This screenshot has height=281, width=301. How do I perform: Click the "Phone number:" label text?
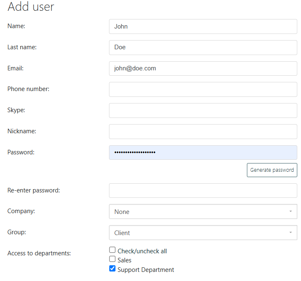coord(28,89)
